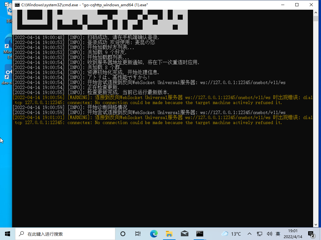Click the log line 共加载 8 个群

(x=67, y=67)
